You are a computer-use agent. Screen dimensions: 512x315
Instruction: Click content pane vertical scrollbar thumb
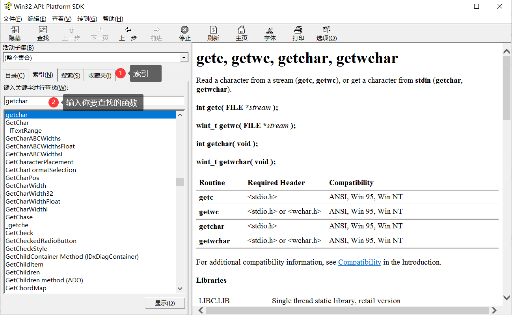coord(507,88)
